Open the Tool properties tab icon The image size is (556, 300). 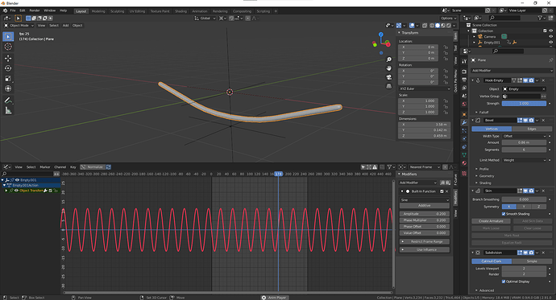(464, 62)
